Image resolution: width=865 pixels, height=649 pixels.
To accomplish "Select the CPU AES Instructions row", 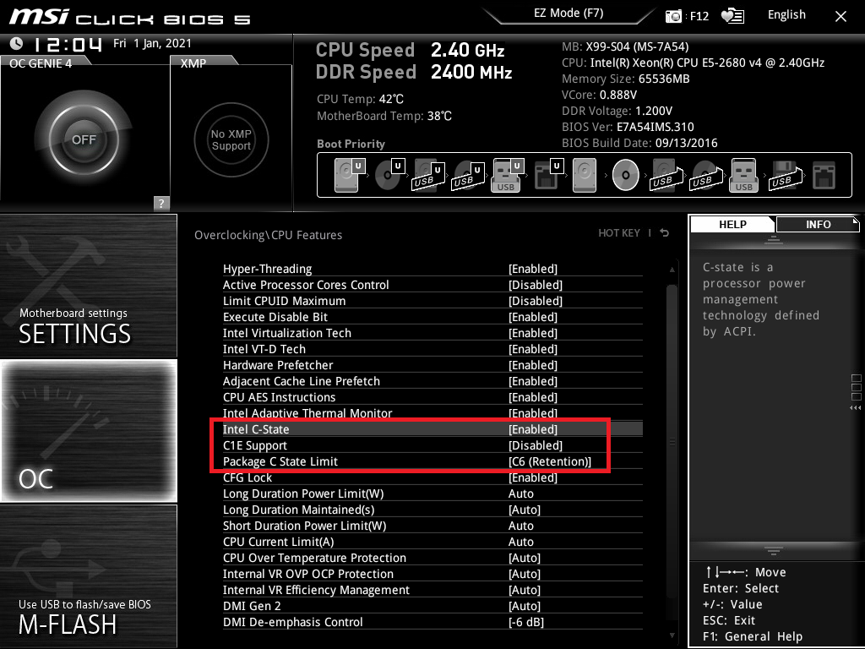I will [x=432, y=397].
